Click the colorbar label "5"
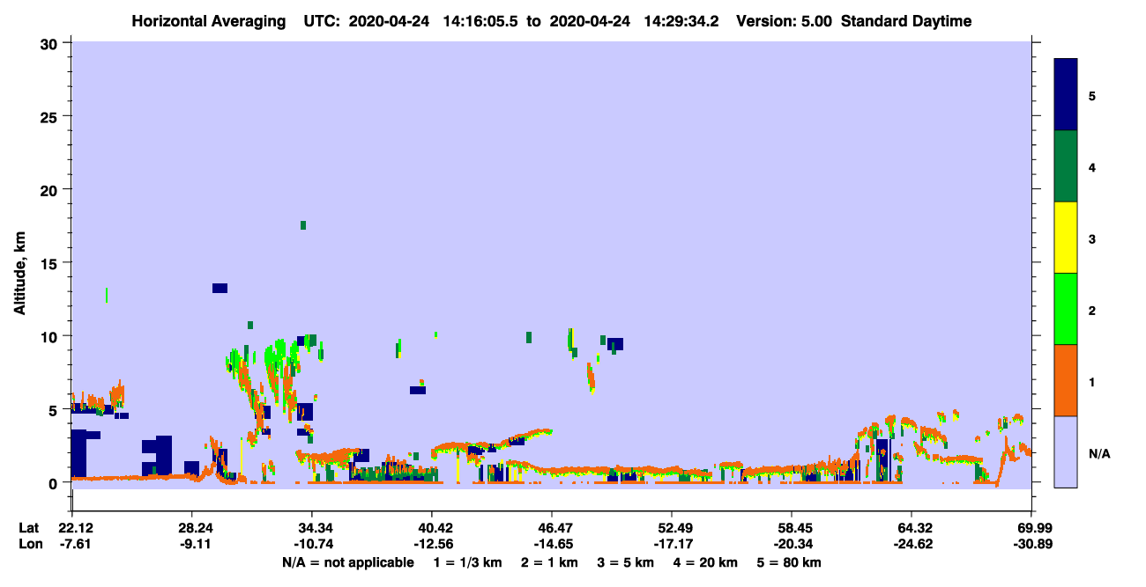 click(x=1093, y=95)
